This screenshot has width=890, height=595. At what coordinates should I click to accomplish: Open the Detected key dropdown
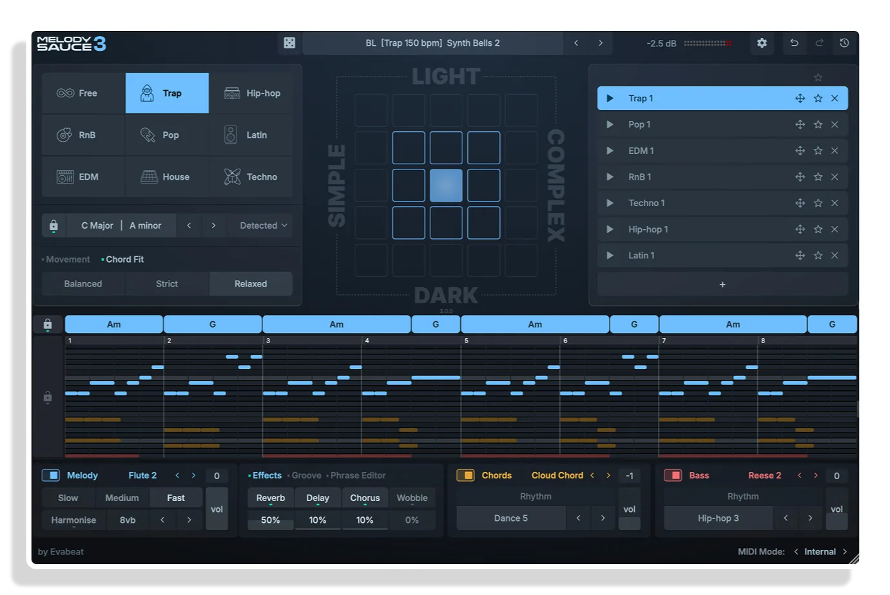tap(264, 225)
